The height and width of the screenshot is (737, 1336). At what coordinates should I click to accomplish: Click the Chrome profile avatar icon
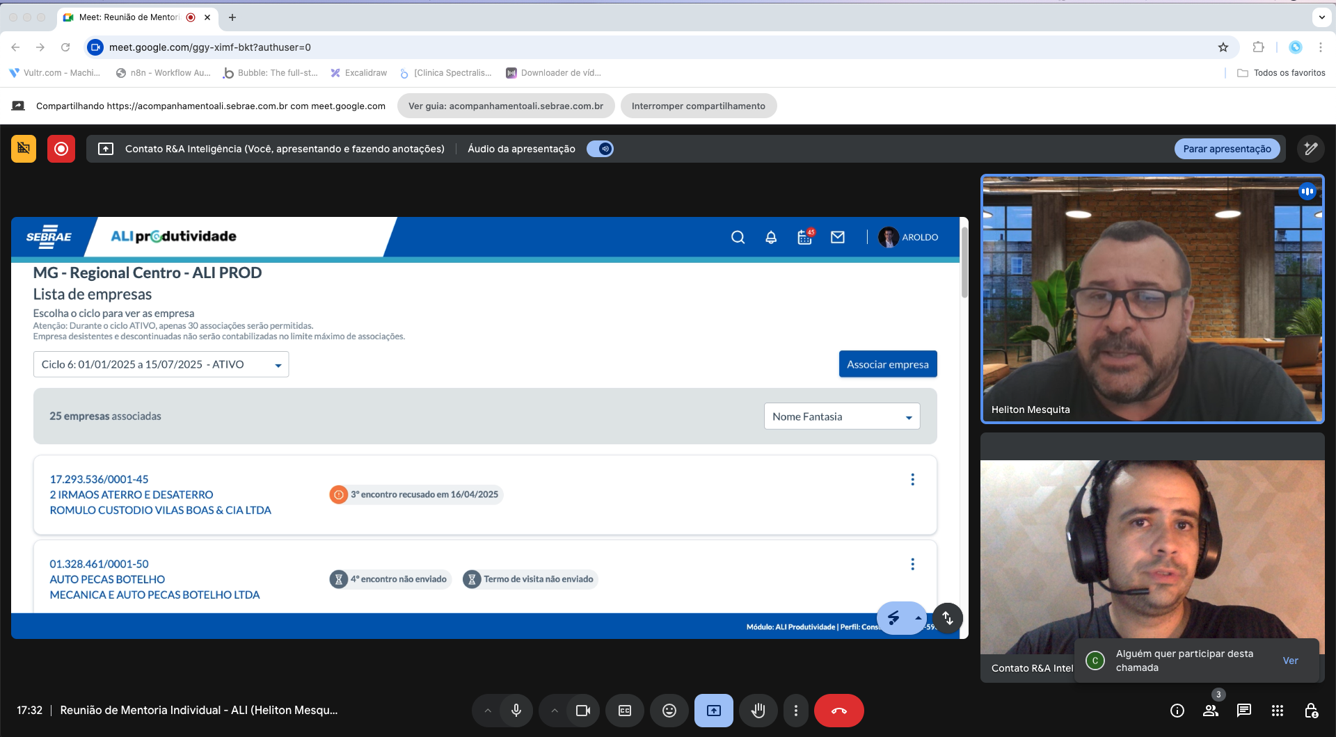(x=1296, y=47)
